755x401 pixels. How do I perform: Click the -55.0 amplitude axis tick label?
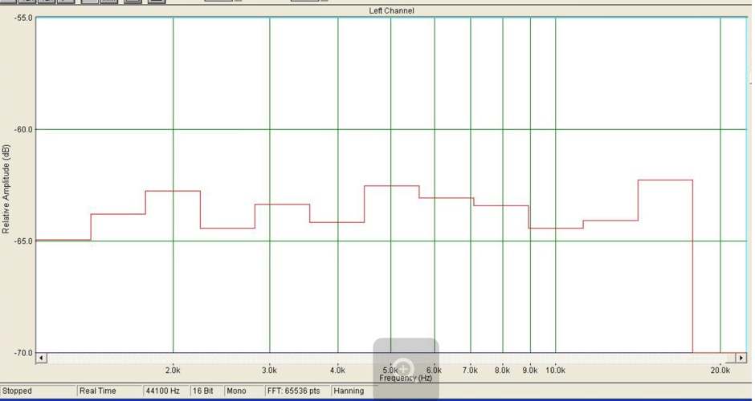pyautogui.click(x=23, y=18)
